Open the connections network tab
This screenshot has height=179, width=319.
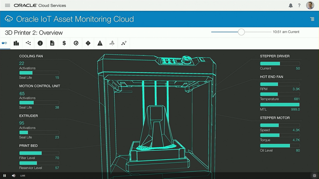coord(28,43)
